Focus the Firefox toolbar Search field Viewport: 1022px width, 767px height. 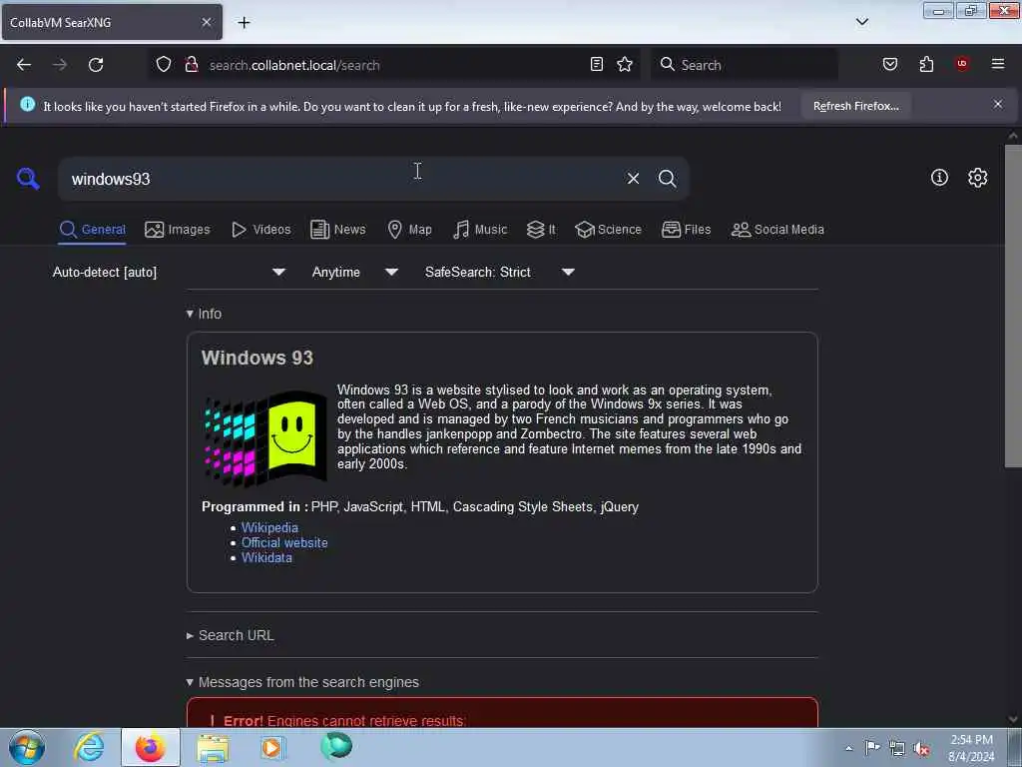coord(745,65)
